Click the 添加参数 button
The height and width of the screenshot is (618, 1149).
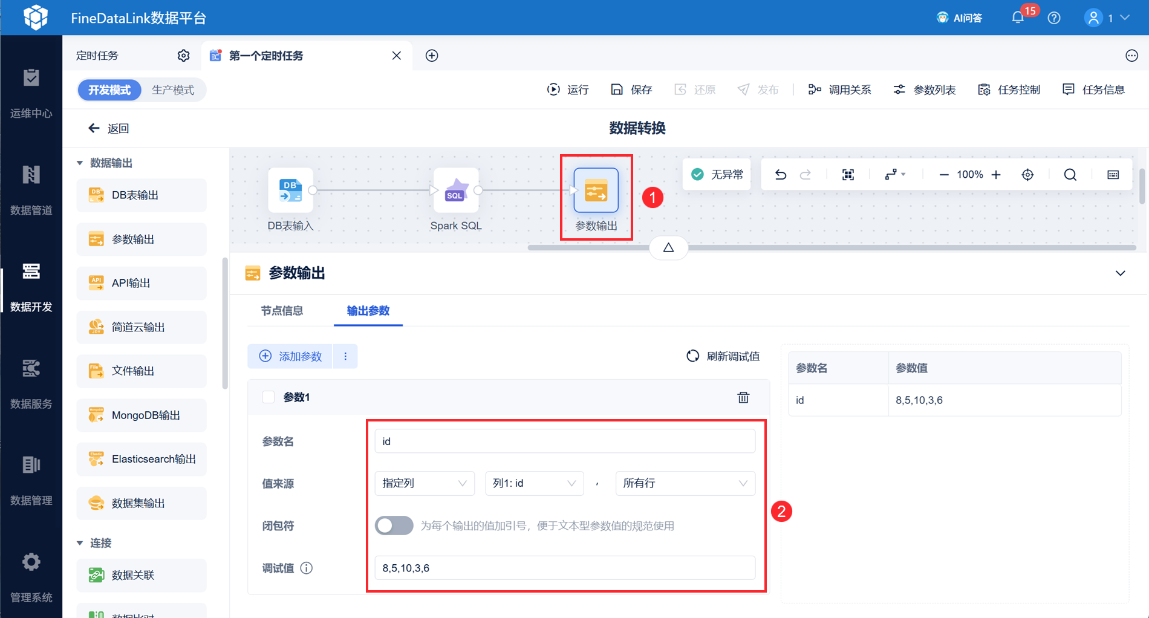(x=290, y=356)
